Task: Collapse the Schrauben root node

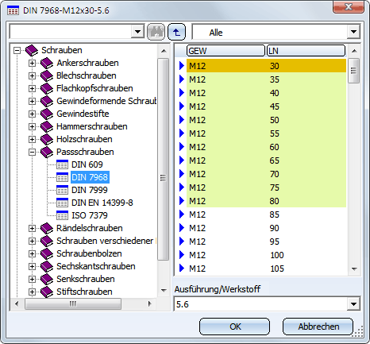Action: [17, 50]
